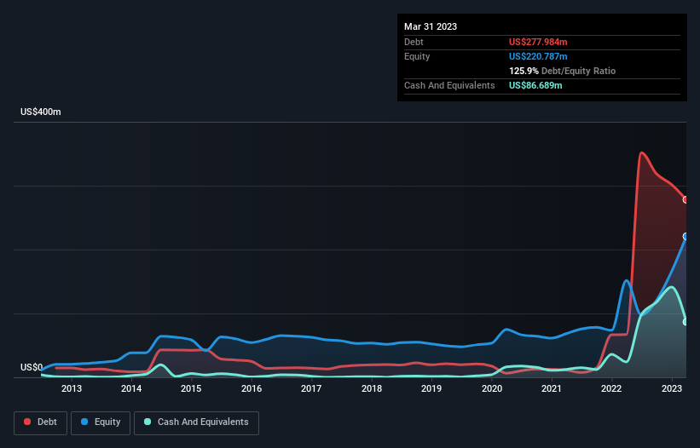This screenshot has height=448, width=700.
Task: Click the Mar 31 2023 tooltip date
Action: pyautogui.click(x=431, y=26)
